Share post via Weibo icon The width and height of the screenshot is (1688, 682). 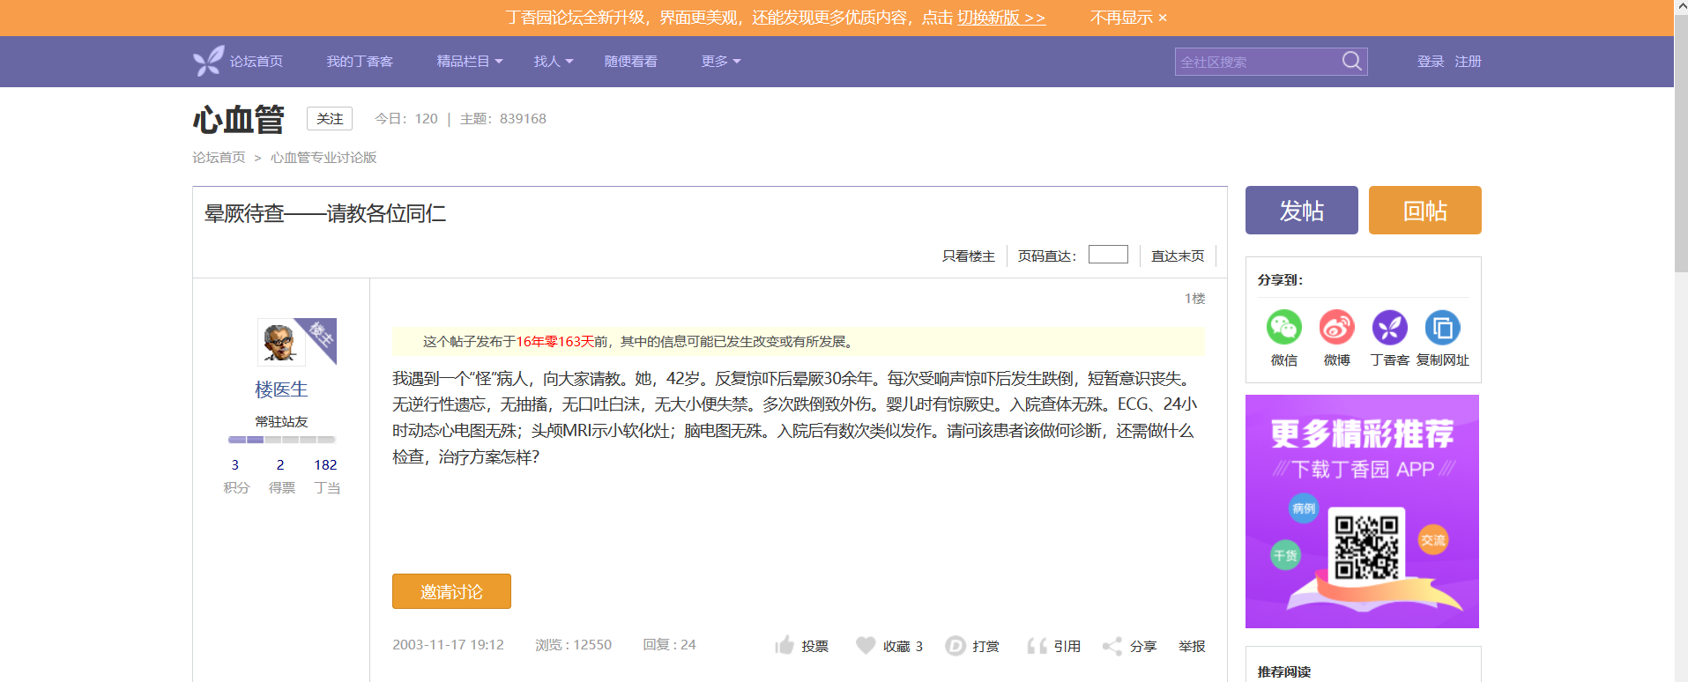(1337, 328)
